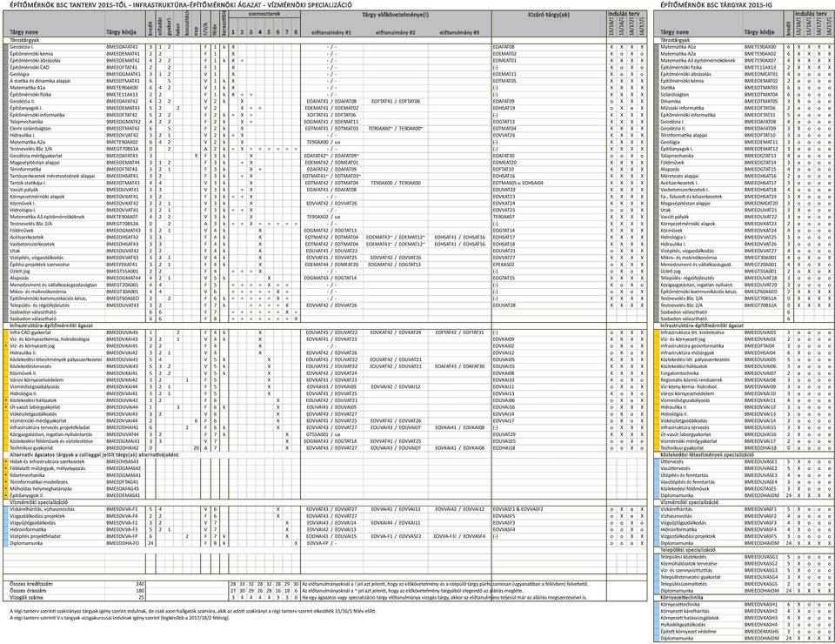
Task: Click footnote starting 'A régi tanterv szerinti V-s'
Action: (119, 618)
